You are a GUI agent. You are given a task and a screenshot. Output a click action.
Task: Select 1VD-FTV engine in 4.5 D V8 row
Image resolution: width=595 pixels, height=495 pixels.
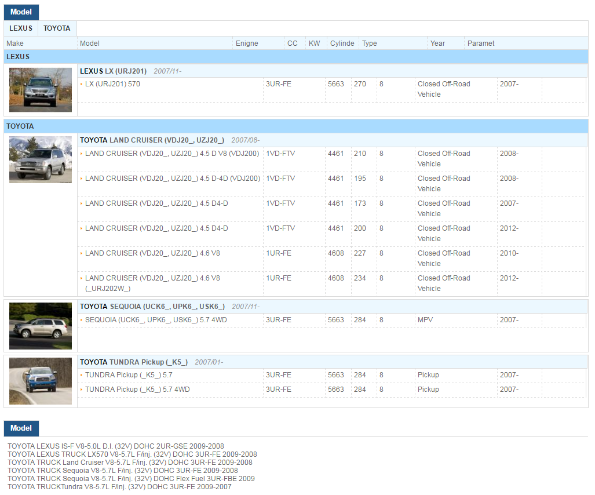(x=280, y=154)
